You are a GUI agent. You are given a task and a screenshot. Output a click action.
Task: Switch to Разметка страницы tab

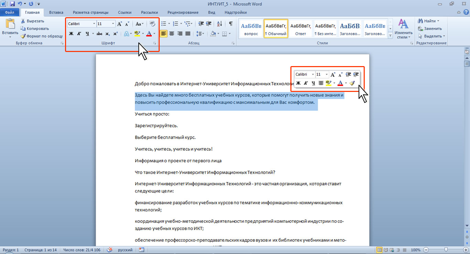[x=90, y=12]
